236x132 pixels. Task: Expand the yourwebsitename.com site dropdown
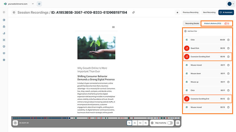point(32,4)
